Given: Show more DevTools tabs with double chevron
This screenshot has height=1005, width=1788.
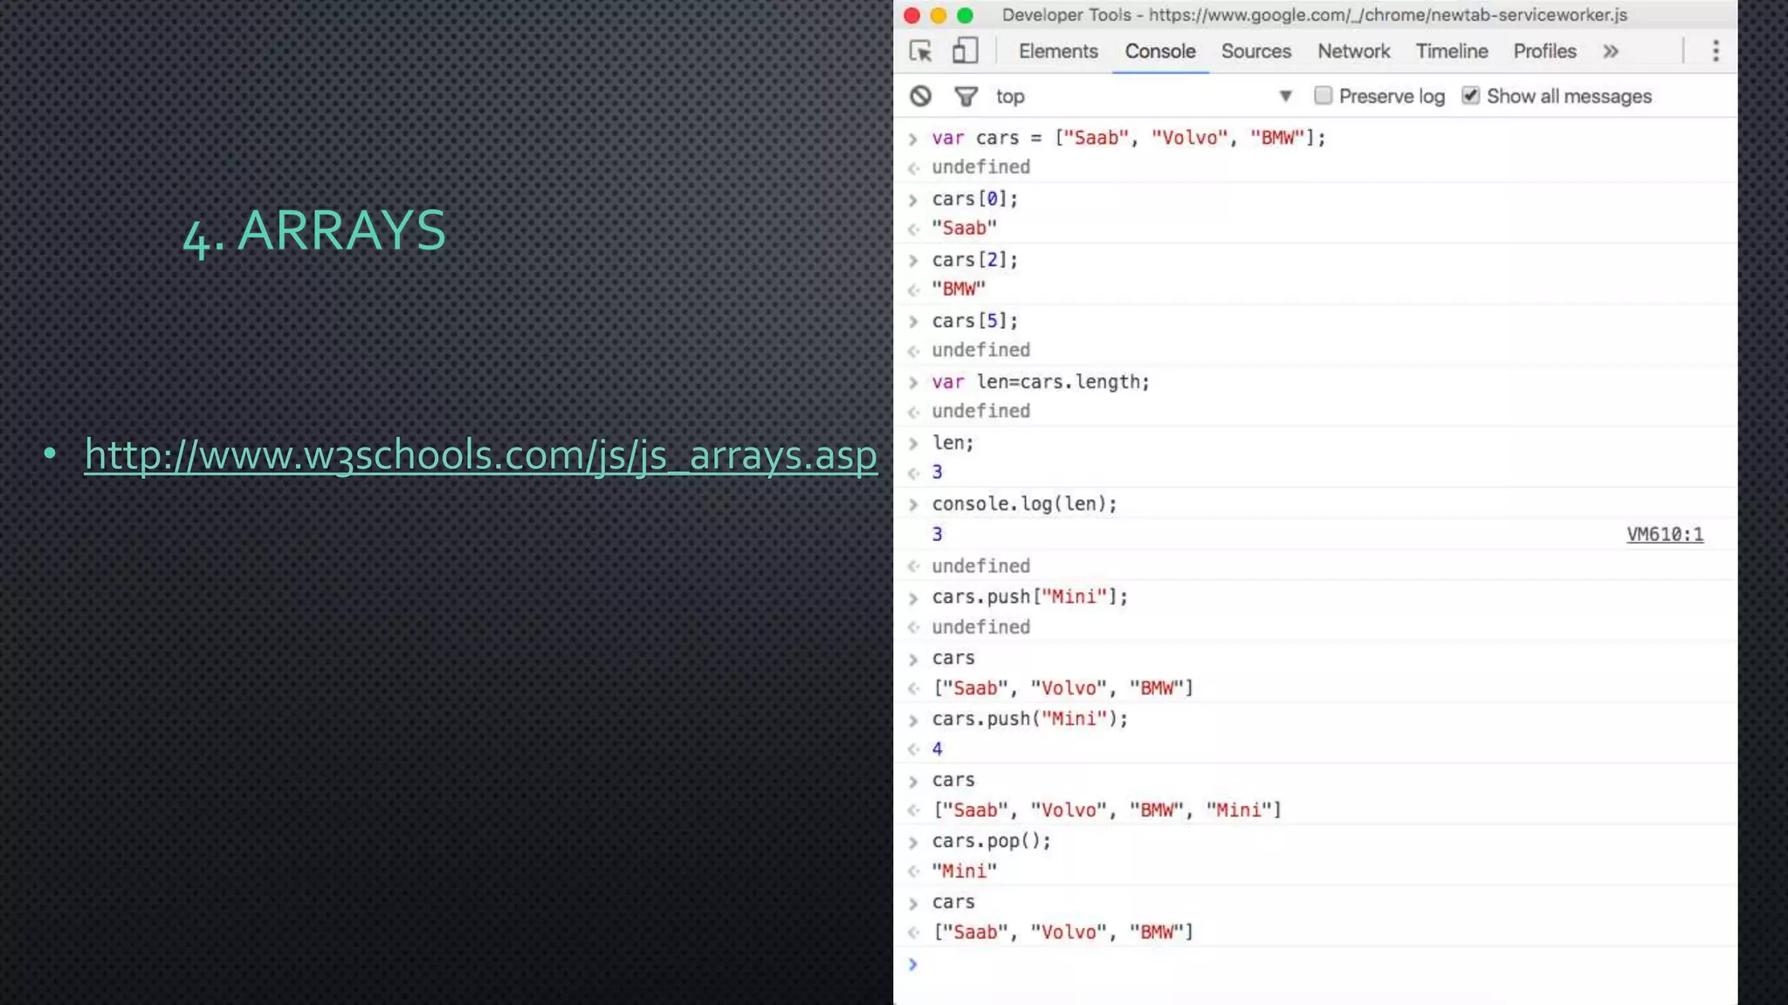Looking at the screenshot, I should coord(1611,51).
